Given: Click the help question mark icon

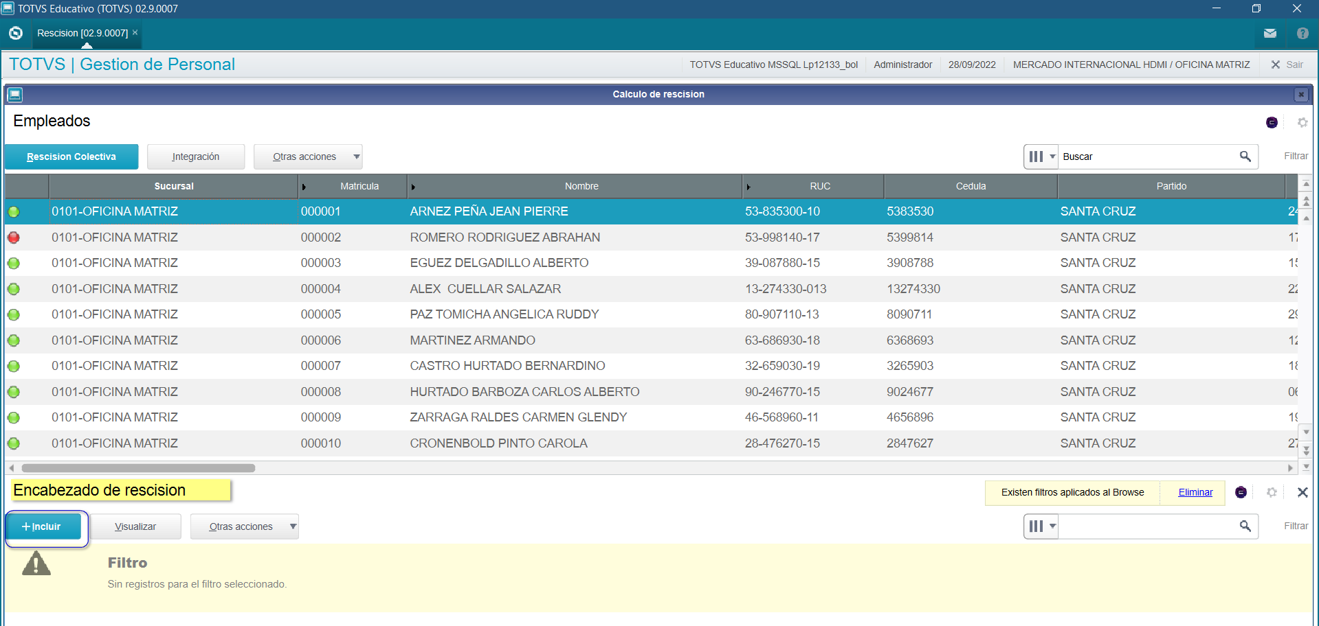Looking at the screenshot, I should click(x=1302, y=33).
